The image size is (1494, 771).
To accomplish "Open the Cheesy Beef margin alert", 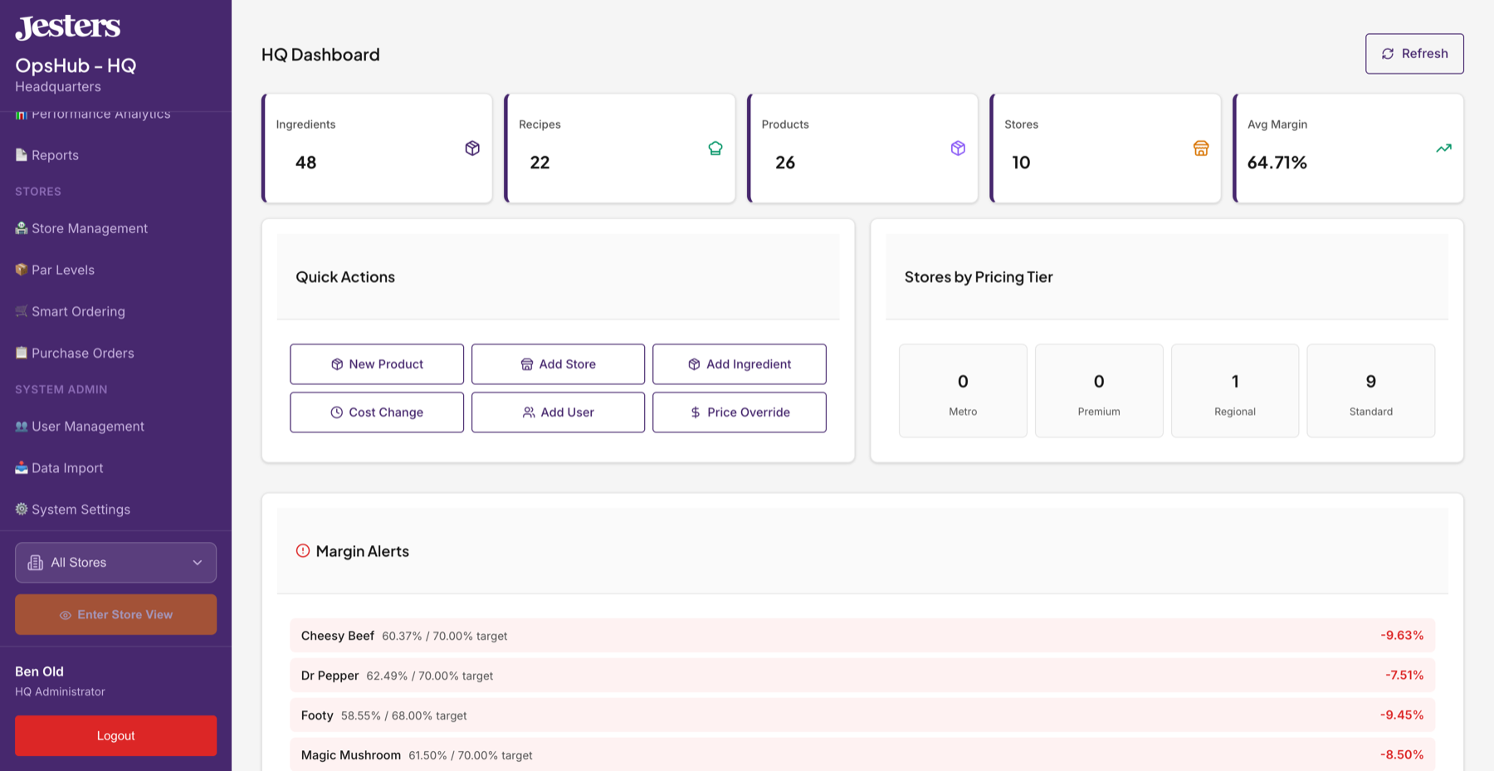I will tap(862, 636).
